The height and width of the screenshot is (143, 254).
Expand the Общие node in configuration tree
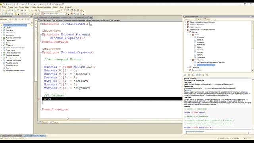point(2,28)
